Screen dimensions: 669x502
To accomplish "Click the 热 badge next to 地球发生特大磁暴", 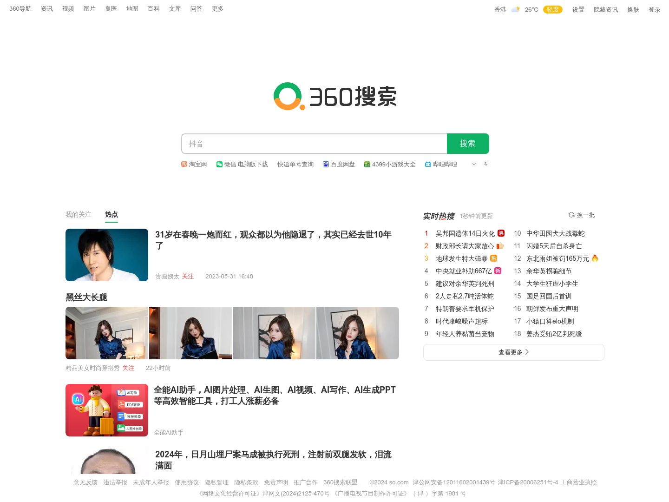I will (x=493, y=258).
